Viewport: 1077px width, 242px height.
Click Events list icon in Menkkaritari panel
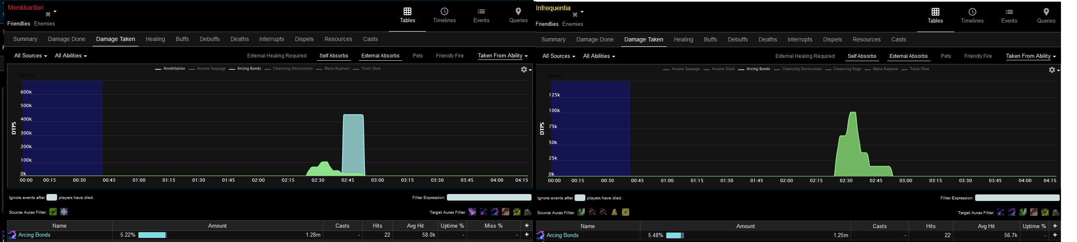pyautogui.click(x=481, y=11)
